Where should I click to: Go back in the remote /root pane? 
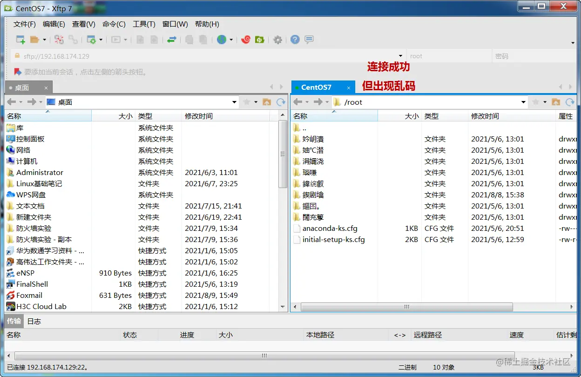(x=298, y=102)
